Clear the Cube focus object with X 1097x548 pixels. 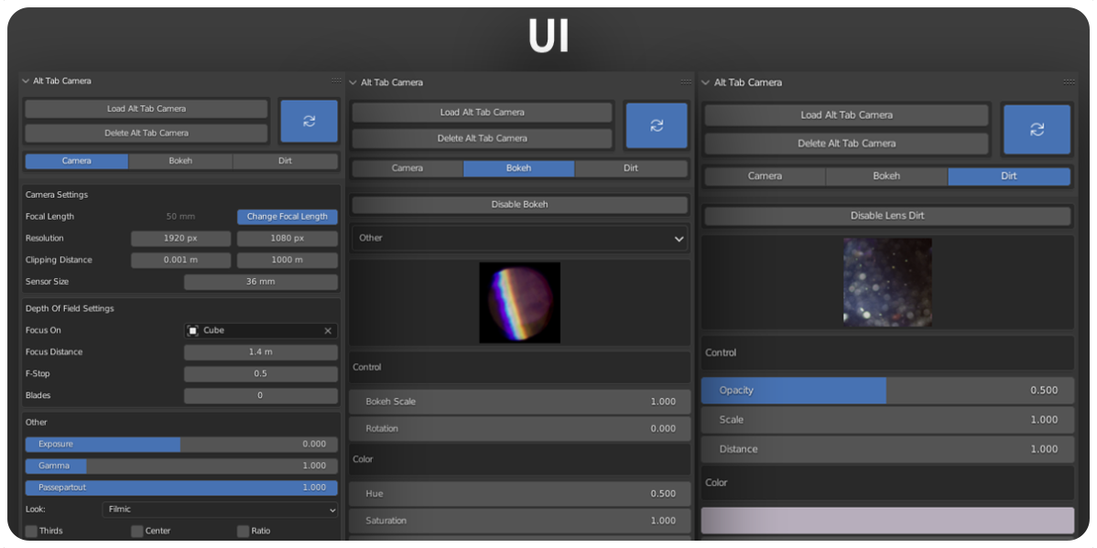[328, 330]
